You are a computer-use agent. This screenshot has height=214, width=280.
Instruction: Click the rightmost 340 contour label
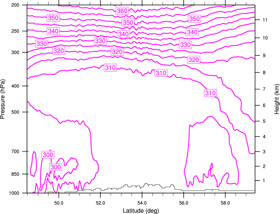(x=192, y=32)
